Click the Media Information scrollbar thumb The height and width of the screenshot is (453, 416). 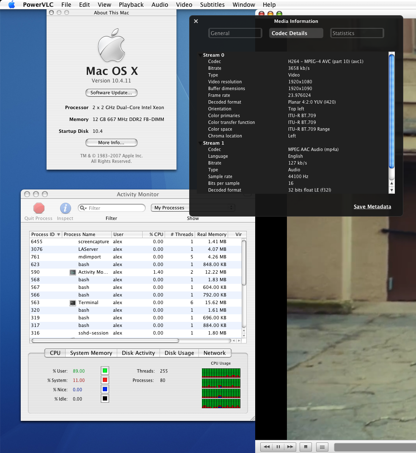tap(391, 111)
